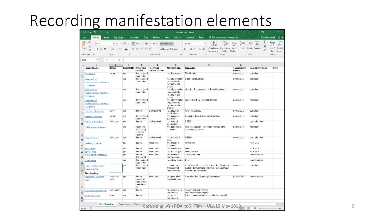This screenshot has width=384, height=216.
Task: Toggle Wrap Text
Action: click(166, 44)
